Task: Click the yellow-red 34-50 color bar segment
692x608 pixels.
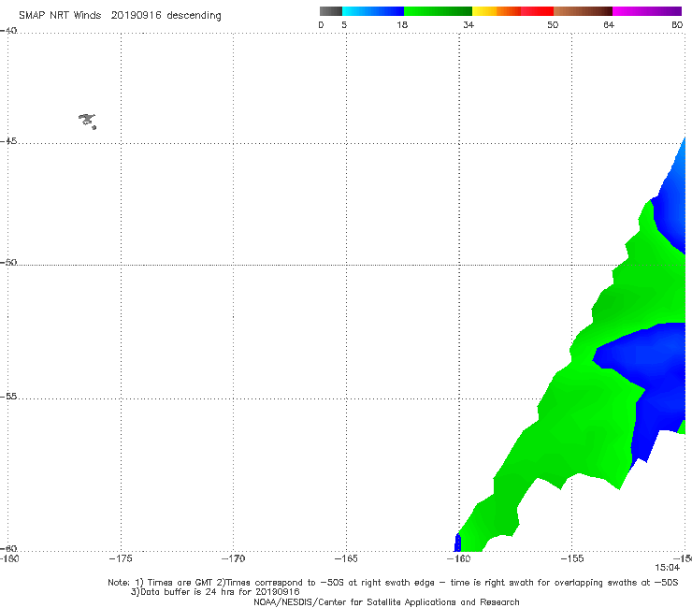Action: pos(512,11)
